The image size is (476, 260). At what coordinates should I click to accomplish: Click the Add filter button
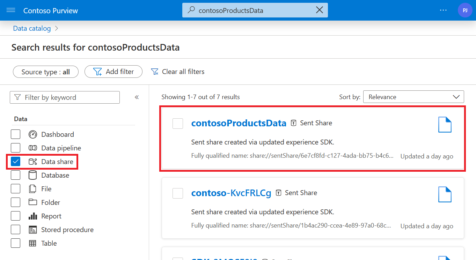click(113, 72)
